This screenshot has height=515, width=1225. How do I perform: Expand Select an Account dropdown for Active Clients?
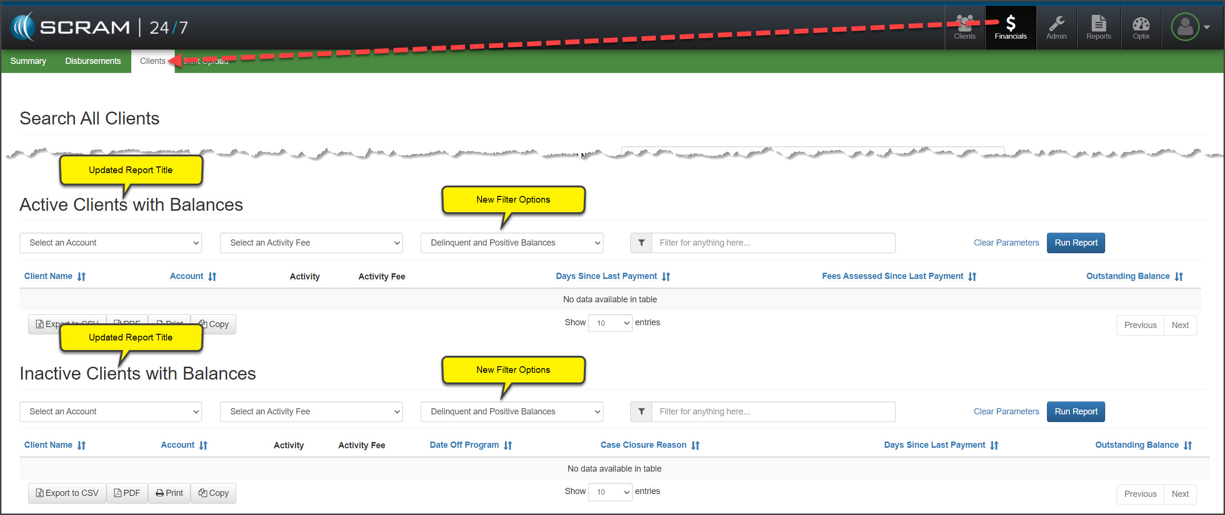111,243
